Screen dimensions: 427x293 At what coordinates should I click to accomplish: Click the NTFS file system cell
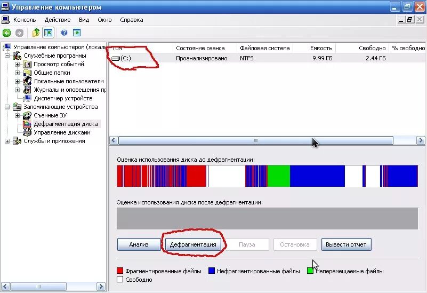[247, 58]
